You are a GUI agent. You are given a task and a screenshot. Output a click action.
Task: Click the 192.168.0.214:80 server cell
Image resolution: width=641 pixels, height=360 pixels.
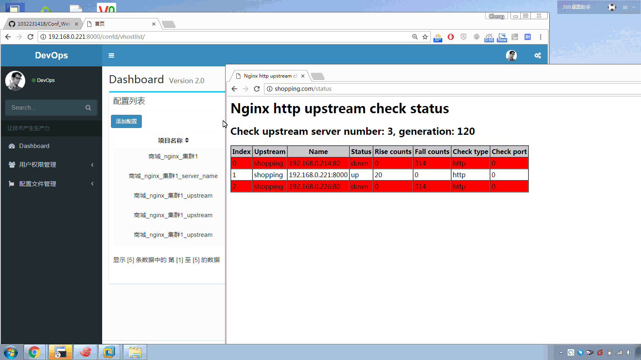[x=318, y=163]
